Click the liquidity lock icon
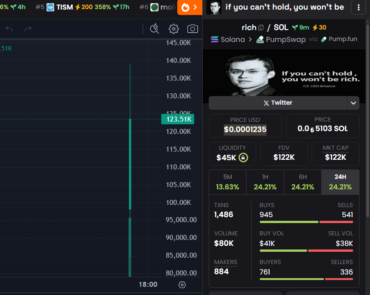 243,157
